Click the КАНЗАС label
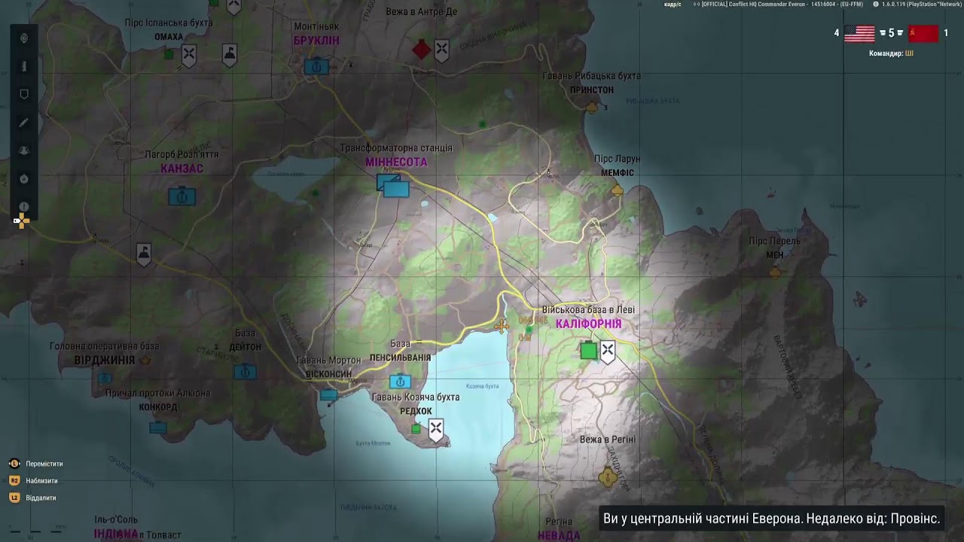This screenshot has width=964, height=542. [x=182, y=169]
